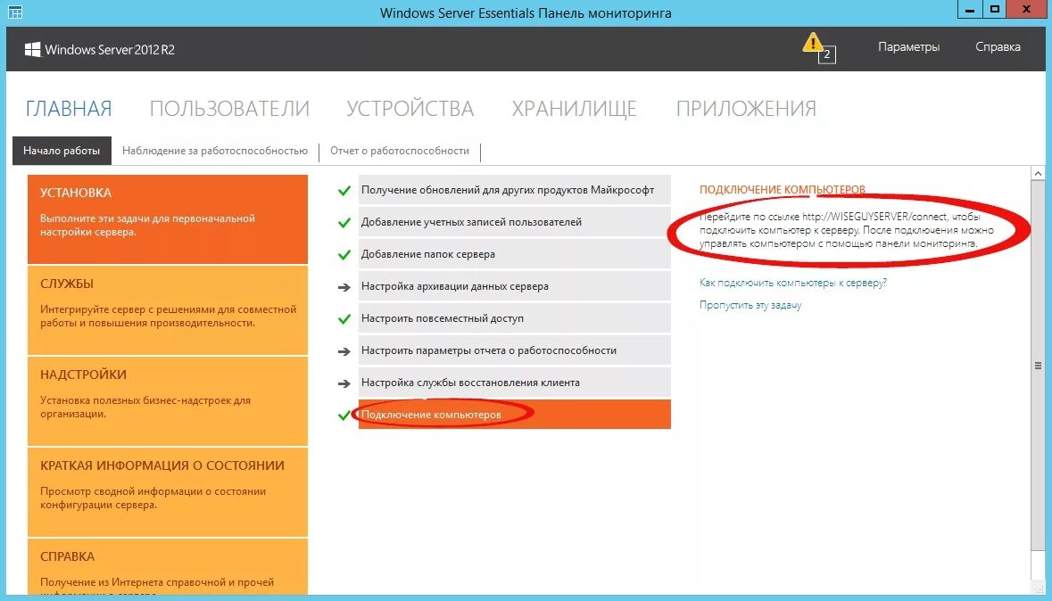This screenshot has height=601, width=1052.
Task: Open link Как подключить компьютеры к серверу?
Action: tap(793, 283)
